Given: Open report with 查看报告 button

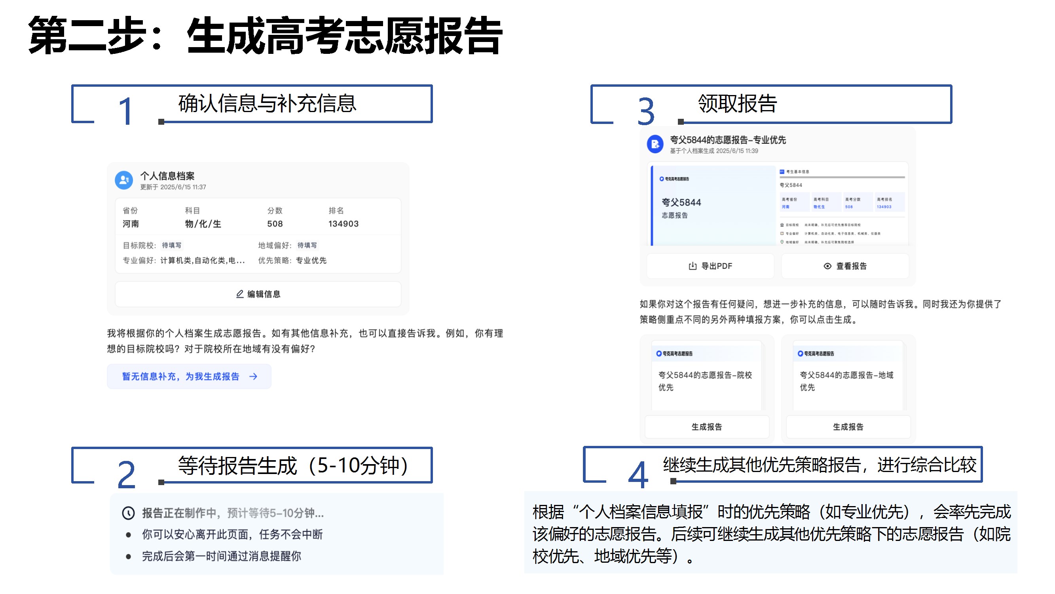Looking at the screenshot, I should [845, 266].
